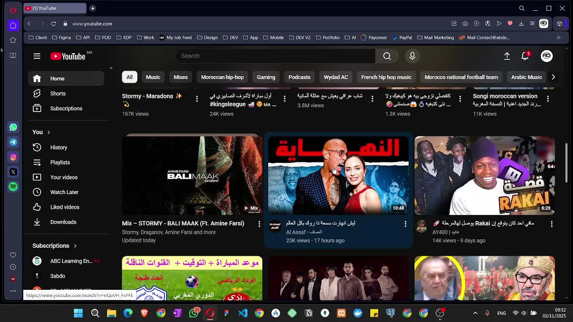Open WhatsApp in Opera sidebar
573x322 pixels.
[x=13, y=127]
